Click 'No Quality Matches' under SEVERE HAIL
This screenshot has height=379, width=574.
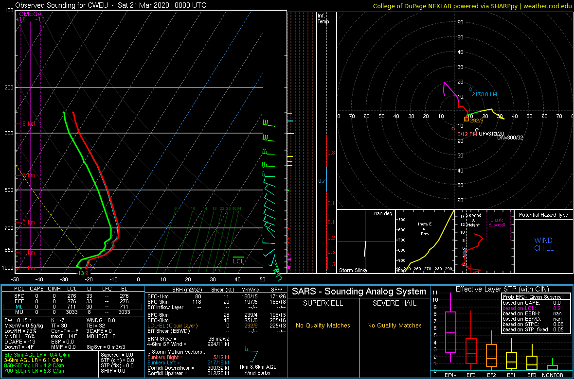point(394,325)
